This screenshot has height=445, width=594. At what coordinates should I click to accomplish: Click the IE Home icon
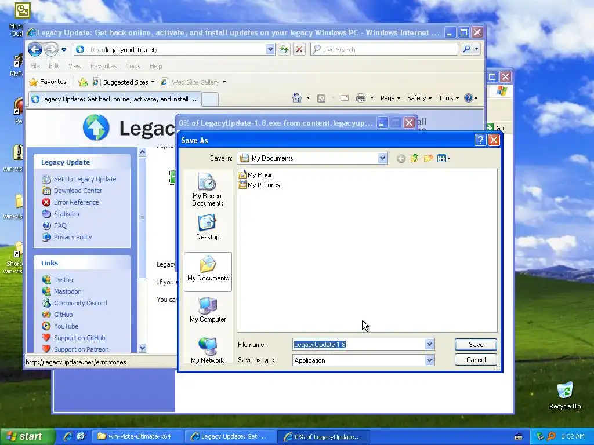297,98
